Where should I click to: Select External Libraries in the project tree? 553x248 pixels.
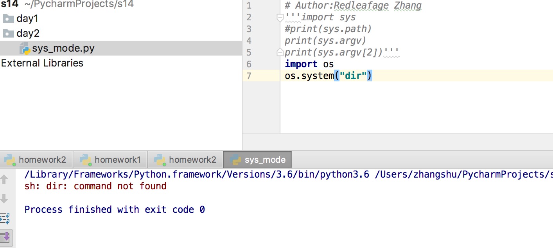42,63
